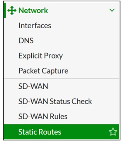The image size is (124, 143).
Task: Open the highlighted Static Routes entry
Action: click(61, 132)
